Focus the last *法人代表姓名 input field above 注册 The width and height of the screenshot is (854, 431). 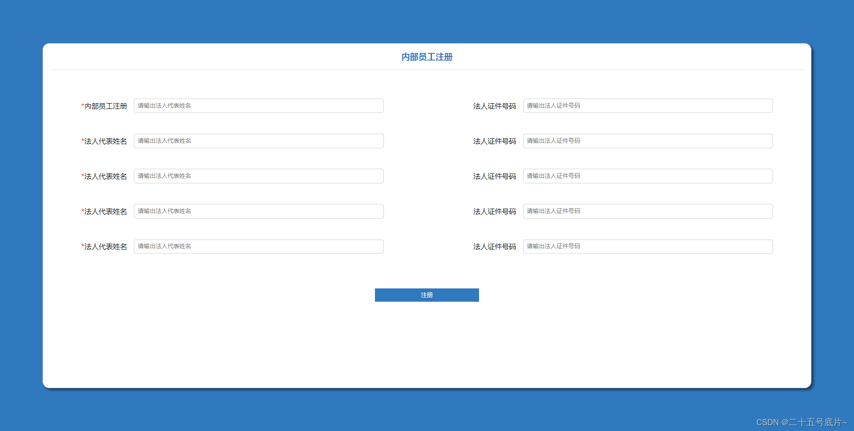point(258,246)
